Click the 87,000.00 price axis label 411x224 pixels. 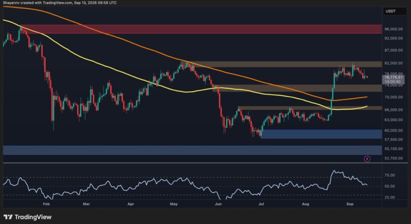[393, 50]
